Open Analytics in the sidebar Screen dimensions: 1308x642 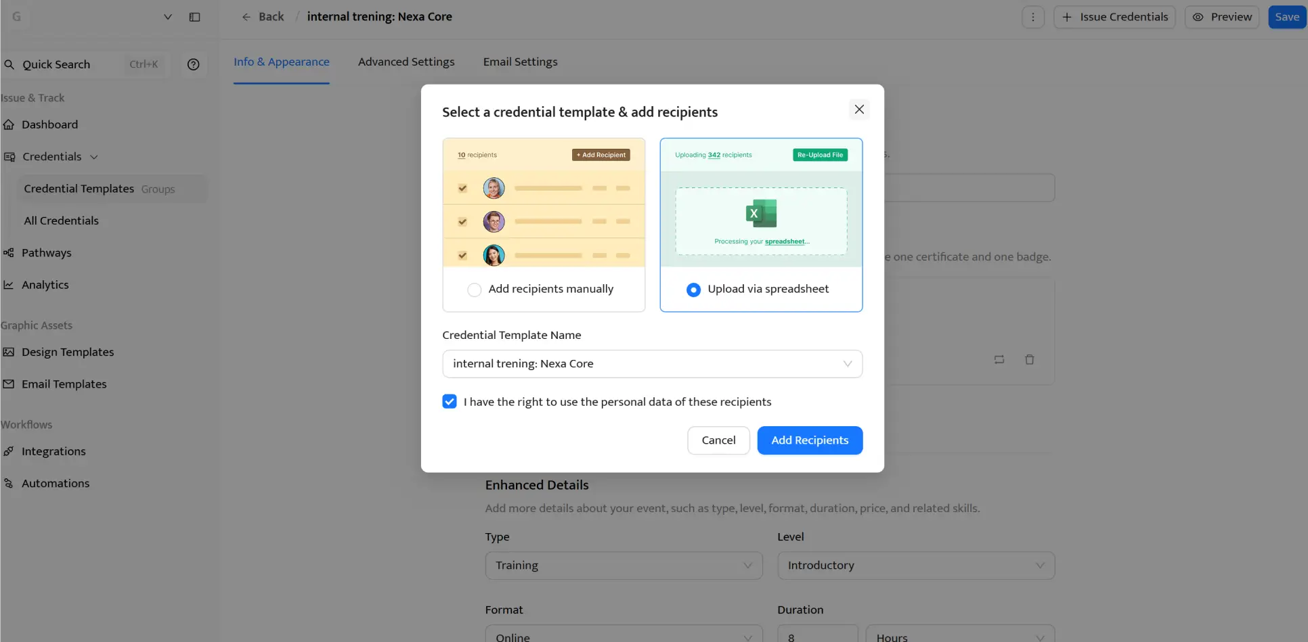45,285
